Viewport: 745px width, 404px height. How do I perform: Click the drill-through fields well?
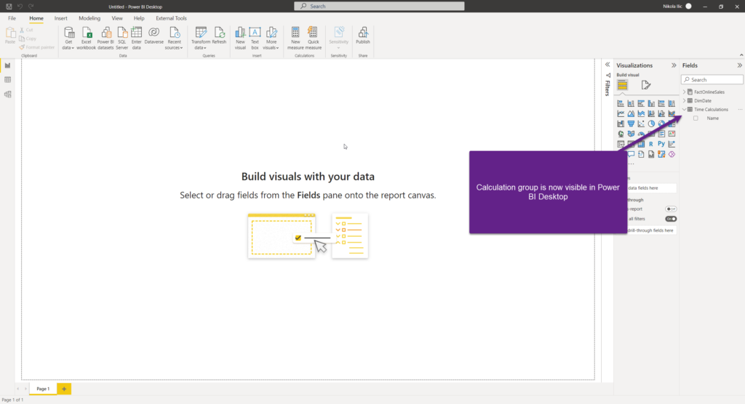651,230
